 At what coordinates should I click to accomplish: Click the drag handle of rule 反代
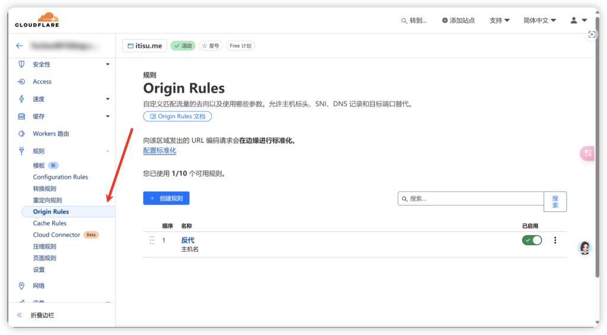point(152,240)
